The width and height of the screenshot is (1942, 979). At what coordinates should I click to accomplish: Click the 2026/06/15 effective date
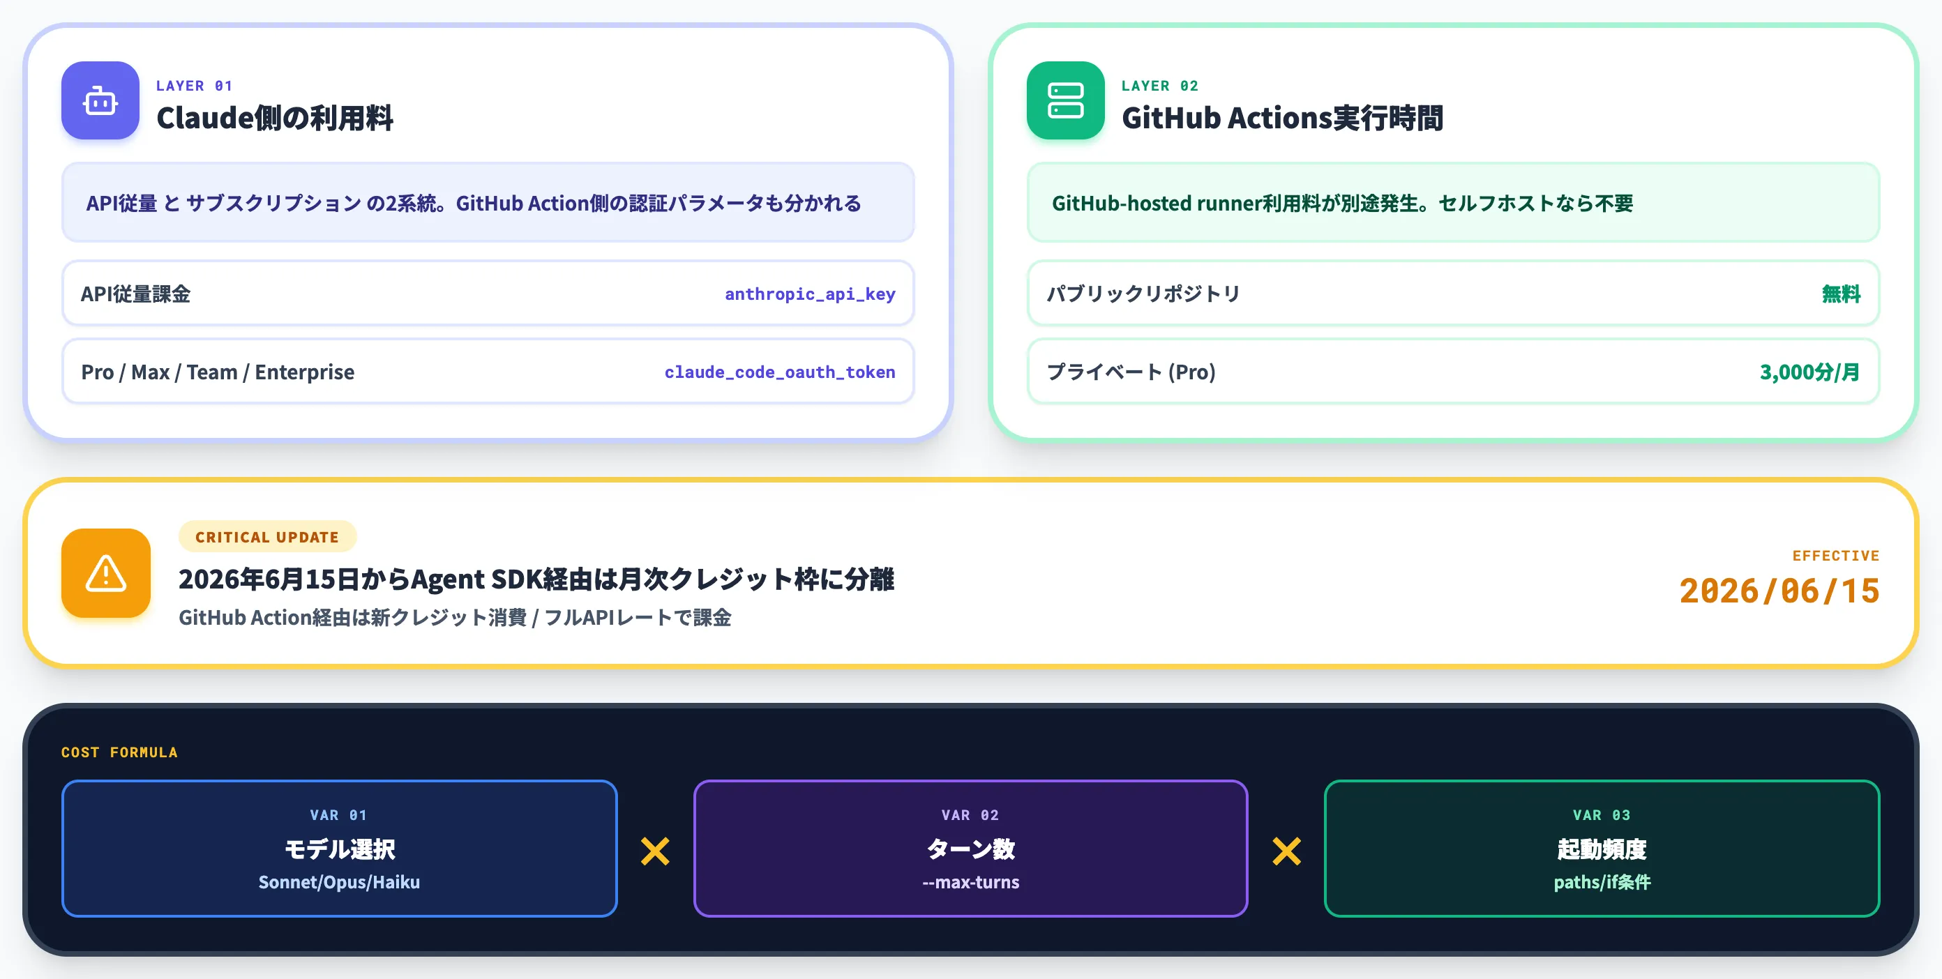pyautogui.click(x=1779, y=590)
